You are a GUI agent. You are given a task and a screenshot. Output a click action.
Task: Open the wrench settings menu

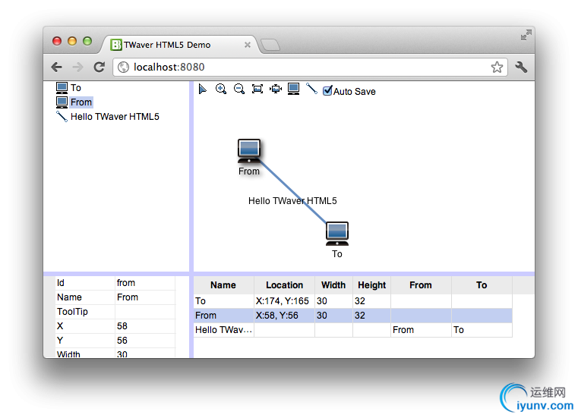click(521, 67)
